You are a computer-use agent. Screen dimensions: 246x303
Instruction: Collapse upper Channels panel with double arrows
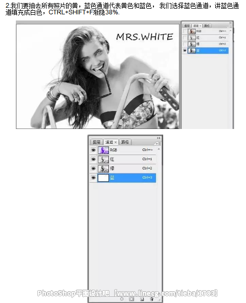[x=230, y=23]
